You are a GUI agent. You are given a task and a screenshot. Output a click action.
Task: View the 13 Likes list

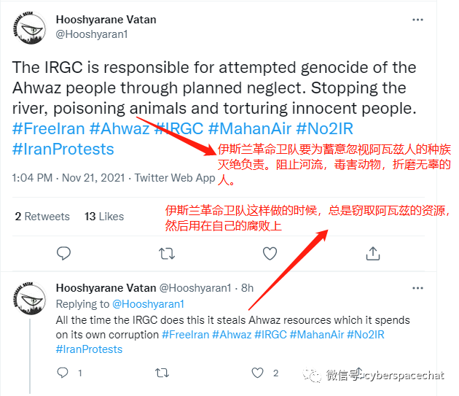(x=104, y=217)
